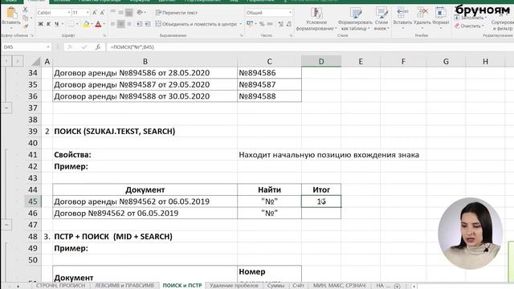Switch to Суммы sheet tab
Viewport: 514px width, 289px height.
pyautogui.click(x=275, y=286)
